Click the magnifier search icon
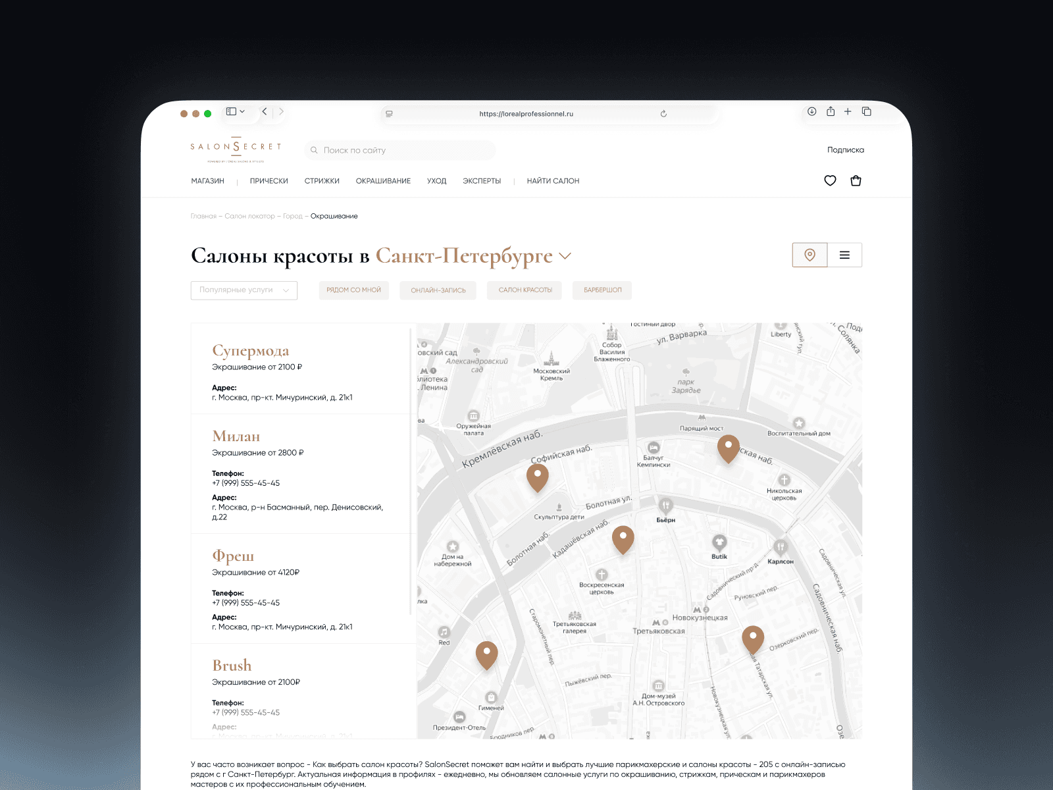 click(x=314, y=150)
